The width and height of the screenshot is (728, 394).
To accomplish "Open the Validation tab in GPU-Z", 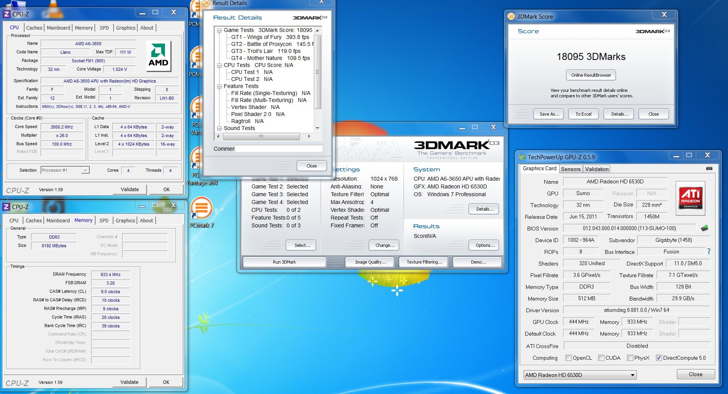I will click(597, 169).
